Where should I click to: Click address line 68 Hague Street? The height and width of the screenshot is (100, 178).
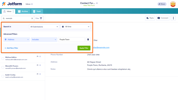pyautogui.click(x=94, y=62)
